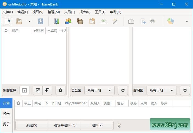The height and width of the screenshot is (133, 193).
Task: Open 编辑(E) menu
Action: [x=23, y=12]
